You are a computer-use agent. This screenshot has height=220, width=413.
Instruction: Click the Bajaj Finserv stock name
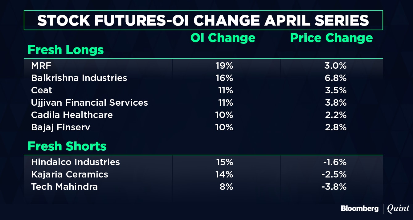coord(61,127)
